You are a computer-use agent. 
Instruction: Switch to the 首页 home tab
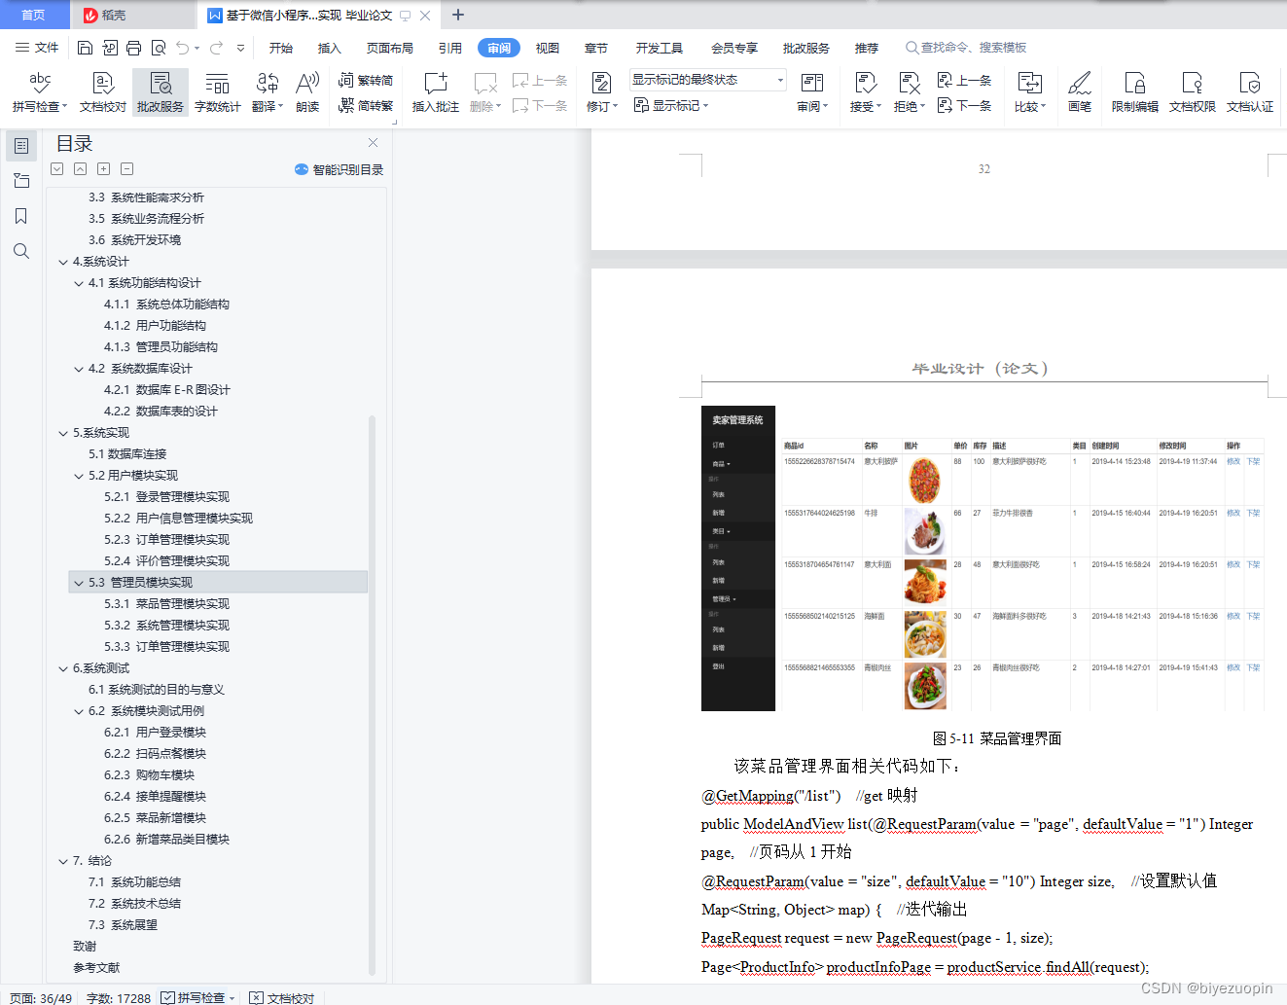tap(34, 15)
